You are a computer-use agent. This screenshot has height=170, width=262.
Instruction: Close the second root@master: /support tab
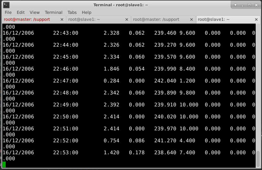coord(191,20)
